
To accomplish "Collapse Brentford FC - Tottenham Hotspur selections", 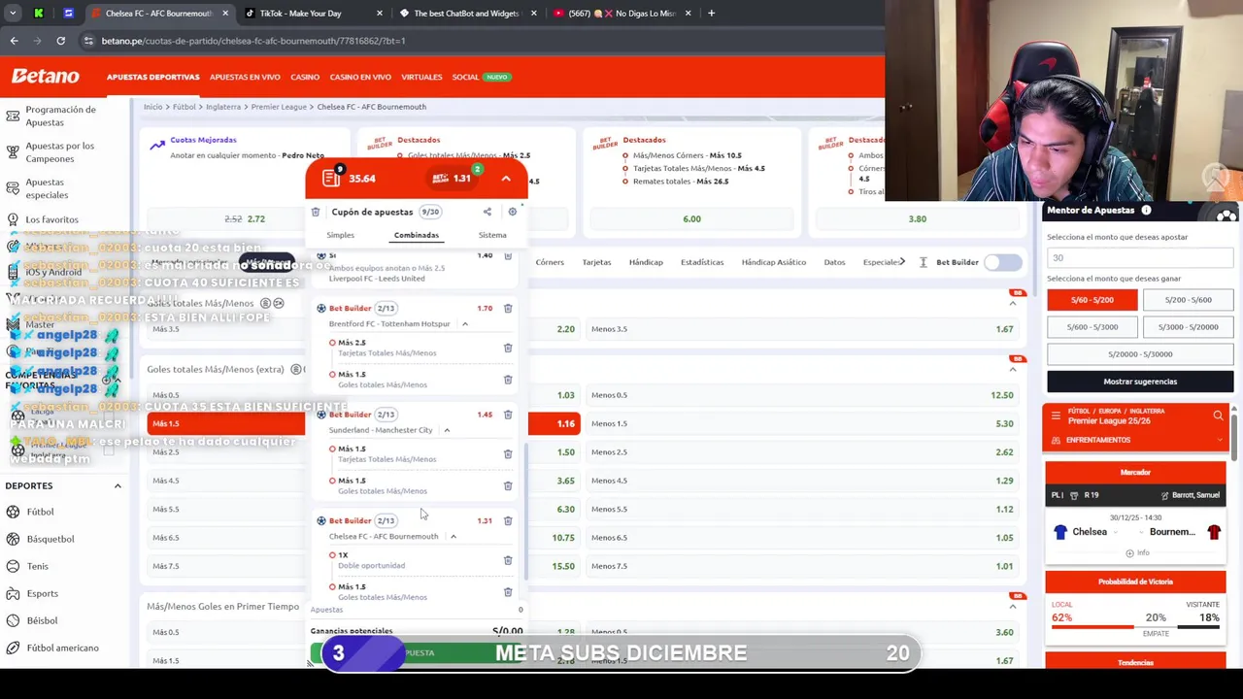I will (464, 323).
